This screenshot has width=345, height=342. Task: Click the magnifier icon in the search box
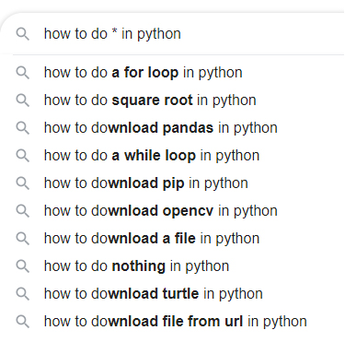click(x=23, y=34)
